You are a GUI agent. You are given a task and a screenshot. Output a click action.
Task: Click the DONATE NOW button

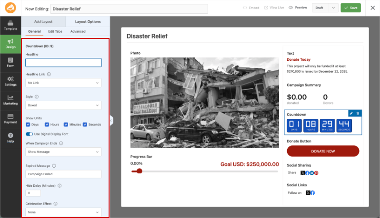323,151
